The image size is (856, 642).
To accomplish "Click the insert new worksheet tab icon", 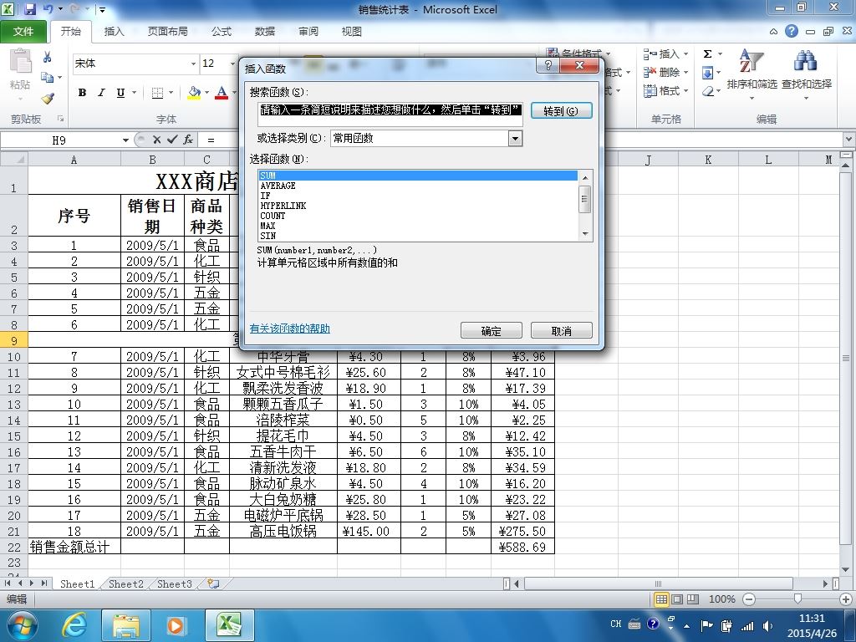I will [213, 583].
